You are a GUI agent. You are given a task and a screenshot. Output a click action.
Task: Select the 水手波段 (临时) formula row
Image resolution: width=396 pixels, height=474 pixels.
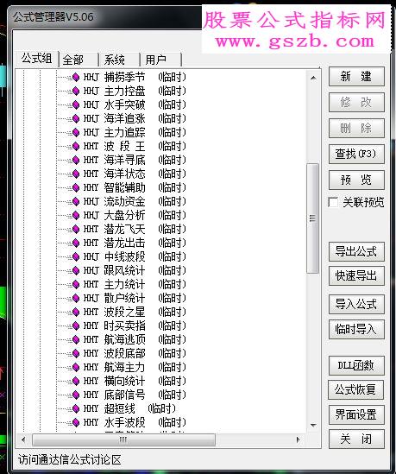(135, 422)
